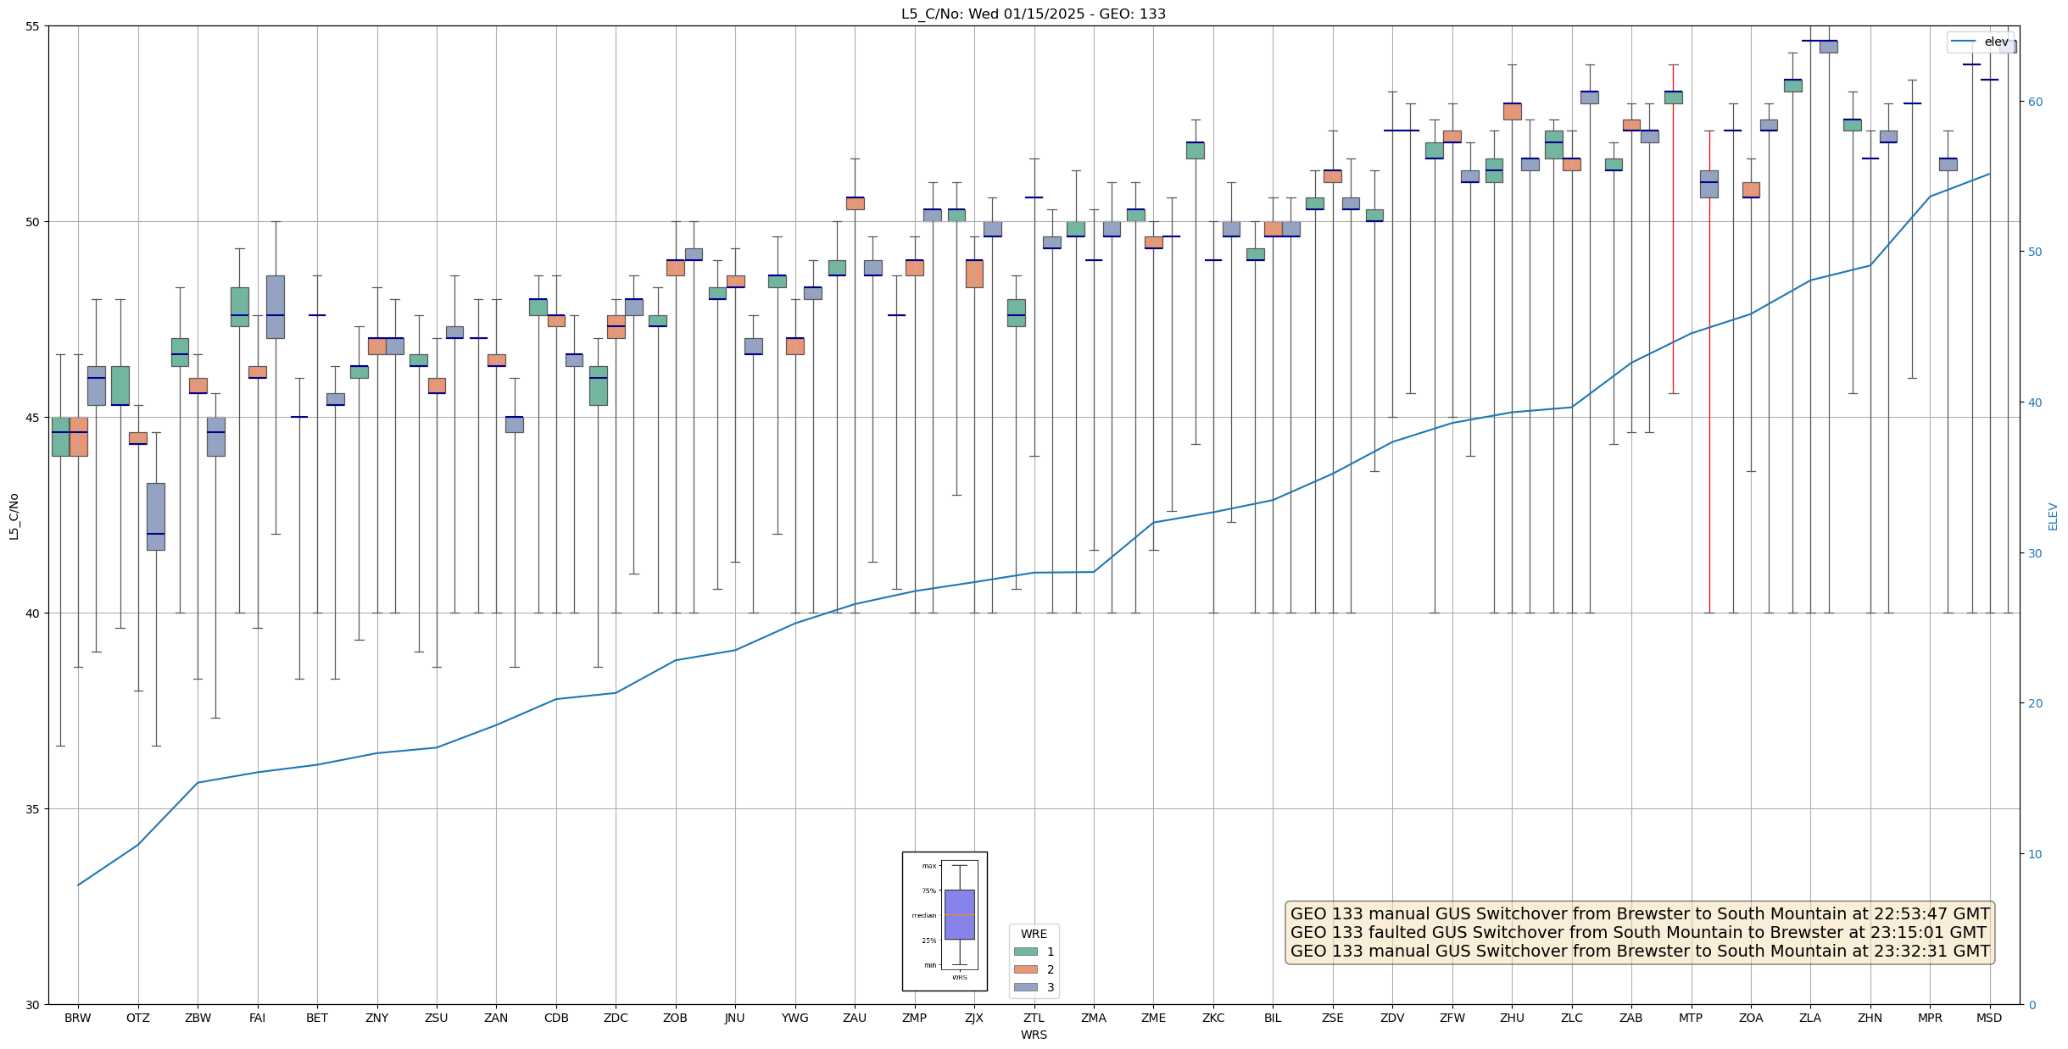
Task: Click the 23:32:31 GMT switchover annotation line
Action: [1638, 951]
